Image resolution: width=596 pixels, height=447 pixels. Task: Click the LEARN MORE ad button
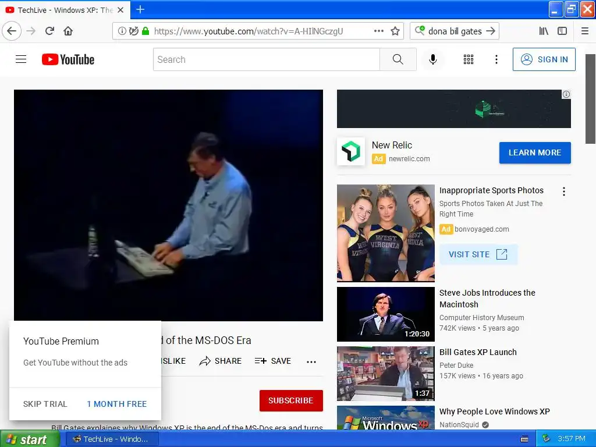pos(535,152)
